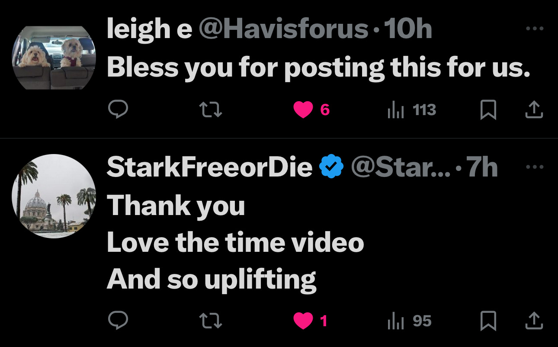This screenshot has height=347, width=558.
Task: Open more options for StarkFreeorDie's tweet
Action: click(x=535, y=167)
